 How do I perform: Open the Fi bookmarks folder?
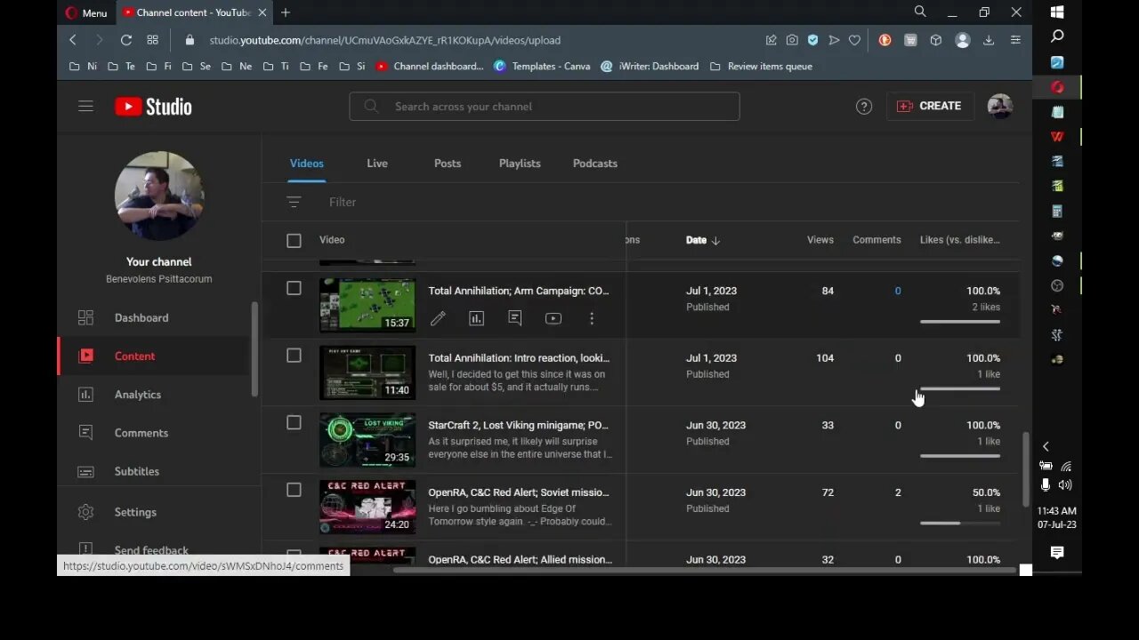[x=158, y=66]
